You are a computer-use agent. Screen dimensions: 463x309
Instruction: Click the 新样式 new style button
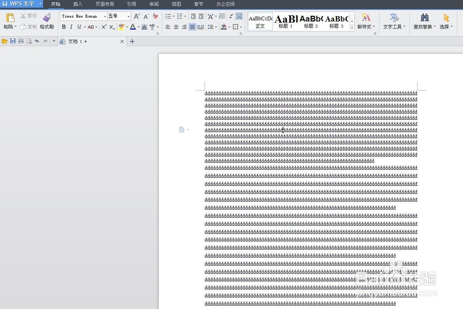tap(366, 21)
